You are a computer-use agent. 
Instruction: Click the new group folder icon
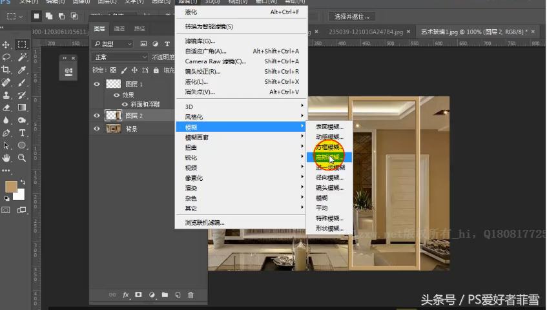pos(165,294)
